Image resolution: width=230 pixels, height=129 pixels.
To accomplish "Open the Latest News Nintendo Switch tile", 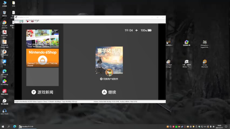I will (42, 39).
